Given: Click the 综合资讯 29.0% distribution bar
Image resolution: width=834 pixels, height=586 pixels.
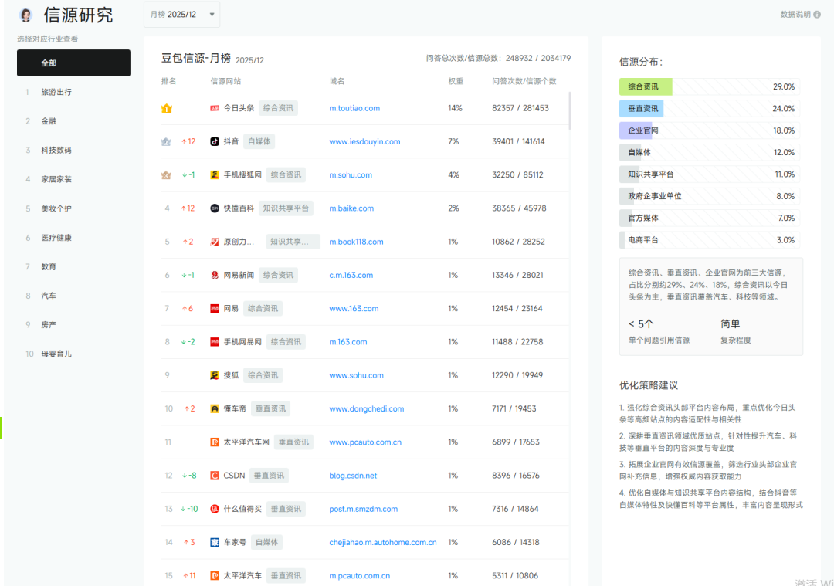Looking at the screenshot, I should tap(710, 86).
